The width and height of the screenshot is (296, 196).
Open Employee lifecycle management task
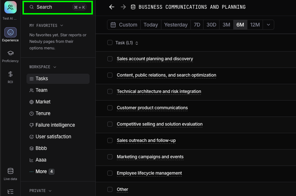[149, 173]
